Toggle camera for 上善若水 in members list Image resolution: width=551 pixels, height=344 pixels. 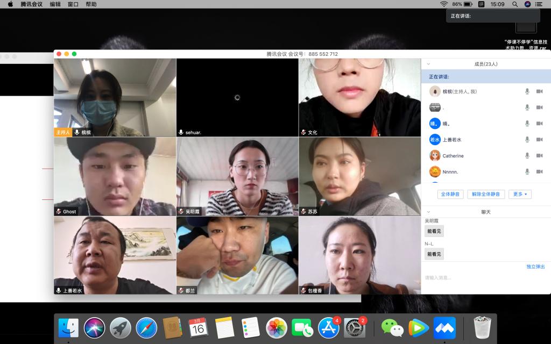(x=539, y=140)
